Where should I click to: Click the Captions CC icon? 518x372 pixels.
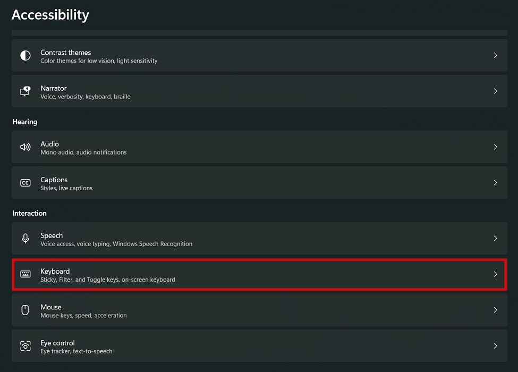[x=25, y=183]
